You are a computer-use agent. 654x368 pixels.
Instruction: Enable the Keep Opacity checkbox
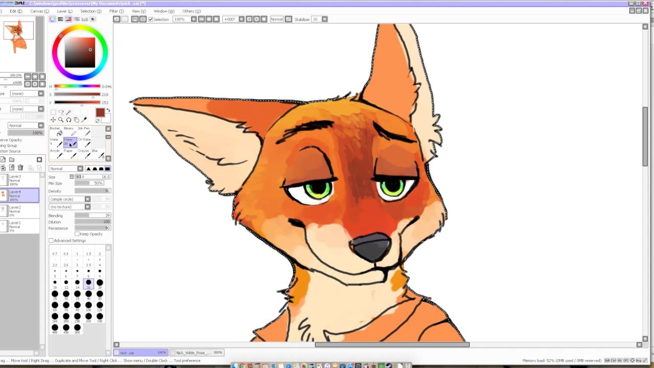77,234
